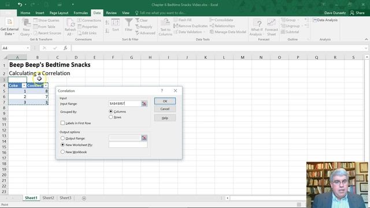
Task: Open Get External Data menu
Action: pyautogui.click(x=9, y=27)
